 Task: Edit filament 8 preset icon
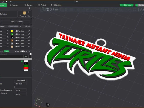(x=29, y=40)
